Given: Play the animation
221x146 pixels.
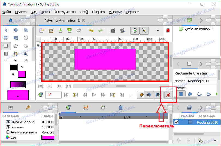Looking at the screenshot, I should point(94,95).
